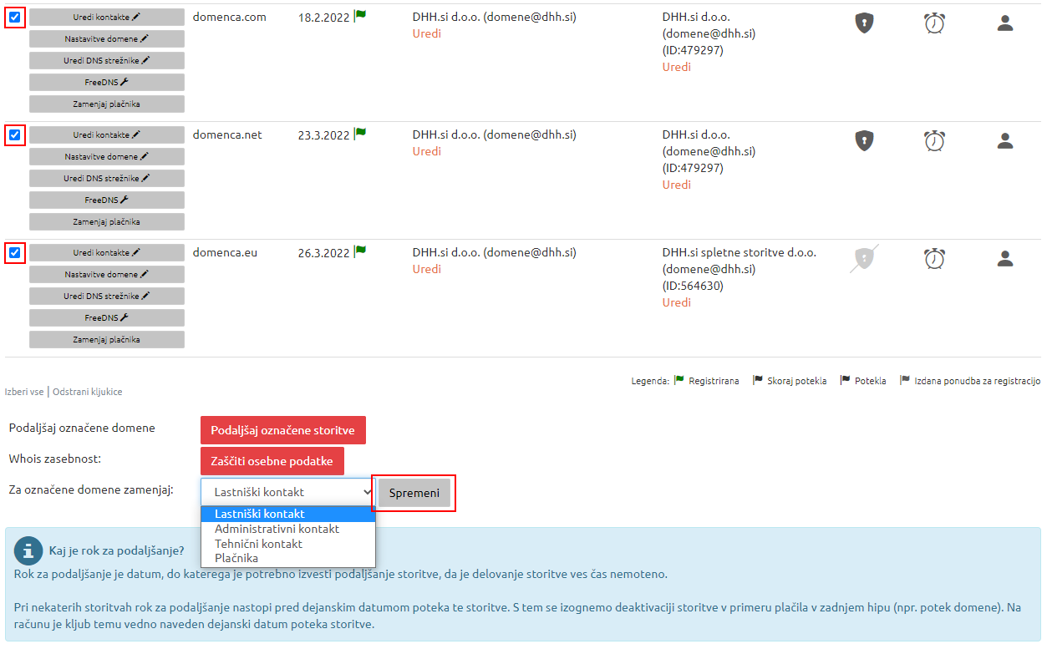Click Zamenjaj plačnika for domenca.net
1047x649 pixels.
coord(107,221)
